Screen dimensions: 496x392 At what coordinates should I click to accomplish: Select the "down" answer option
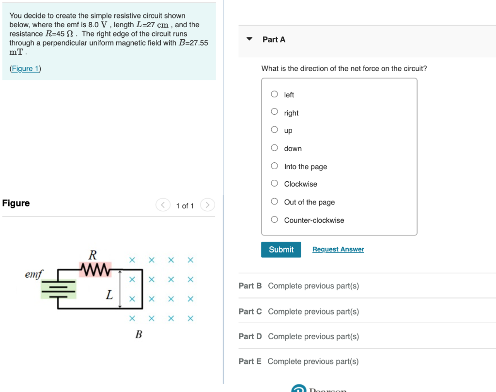pos(274,148)
